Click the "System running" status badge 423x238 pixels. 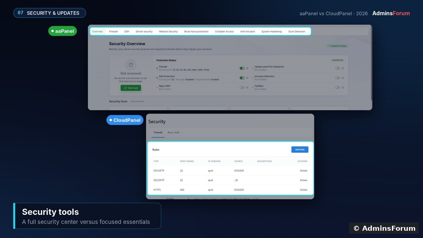337,46
